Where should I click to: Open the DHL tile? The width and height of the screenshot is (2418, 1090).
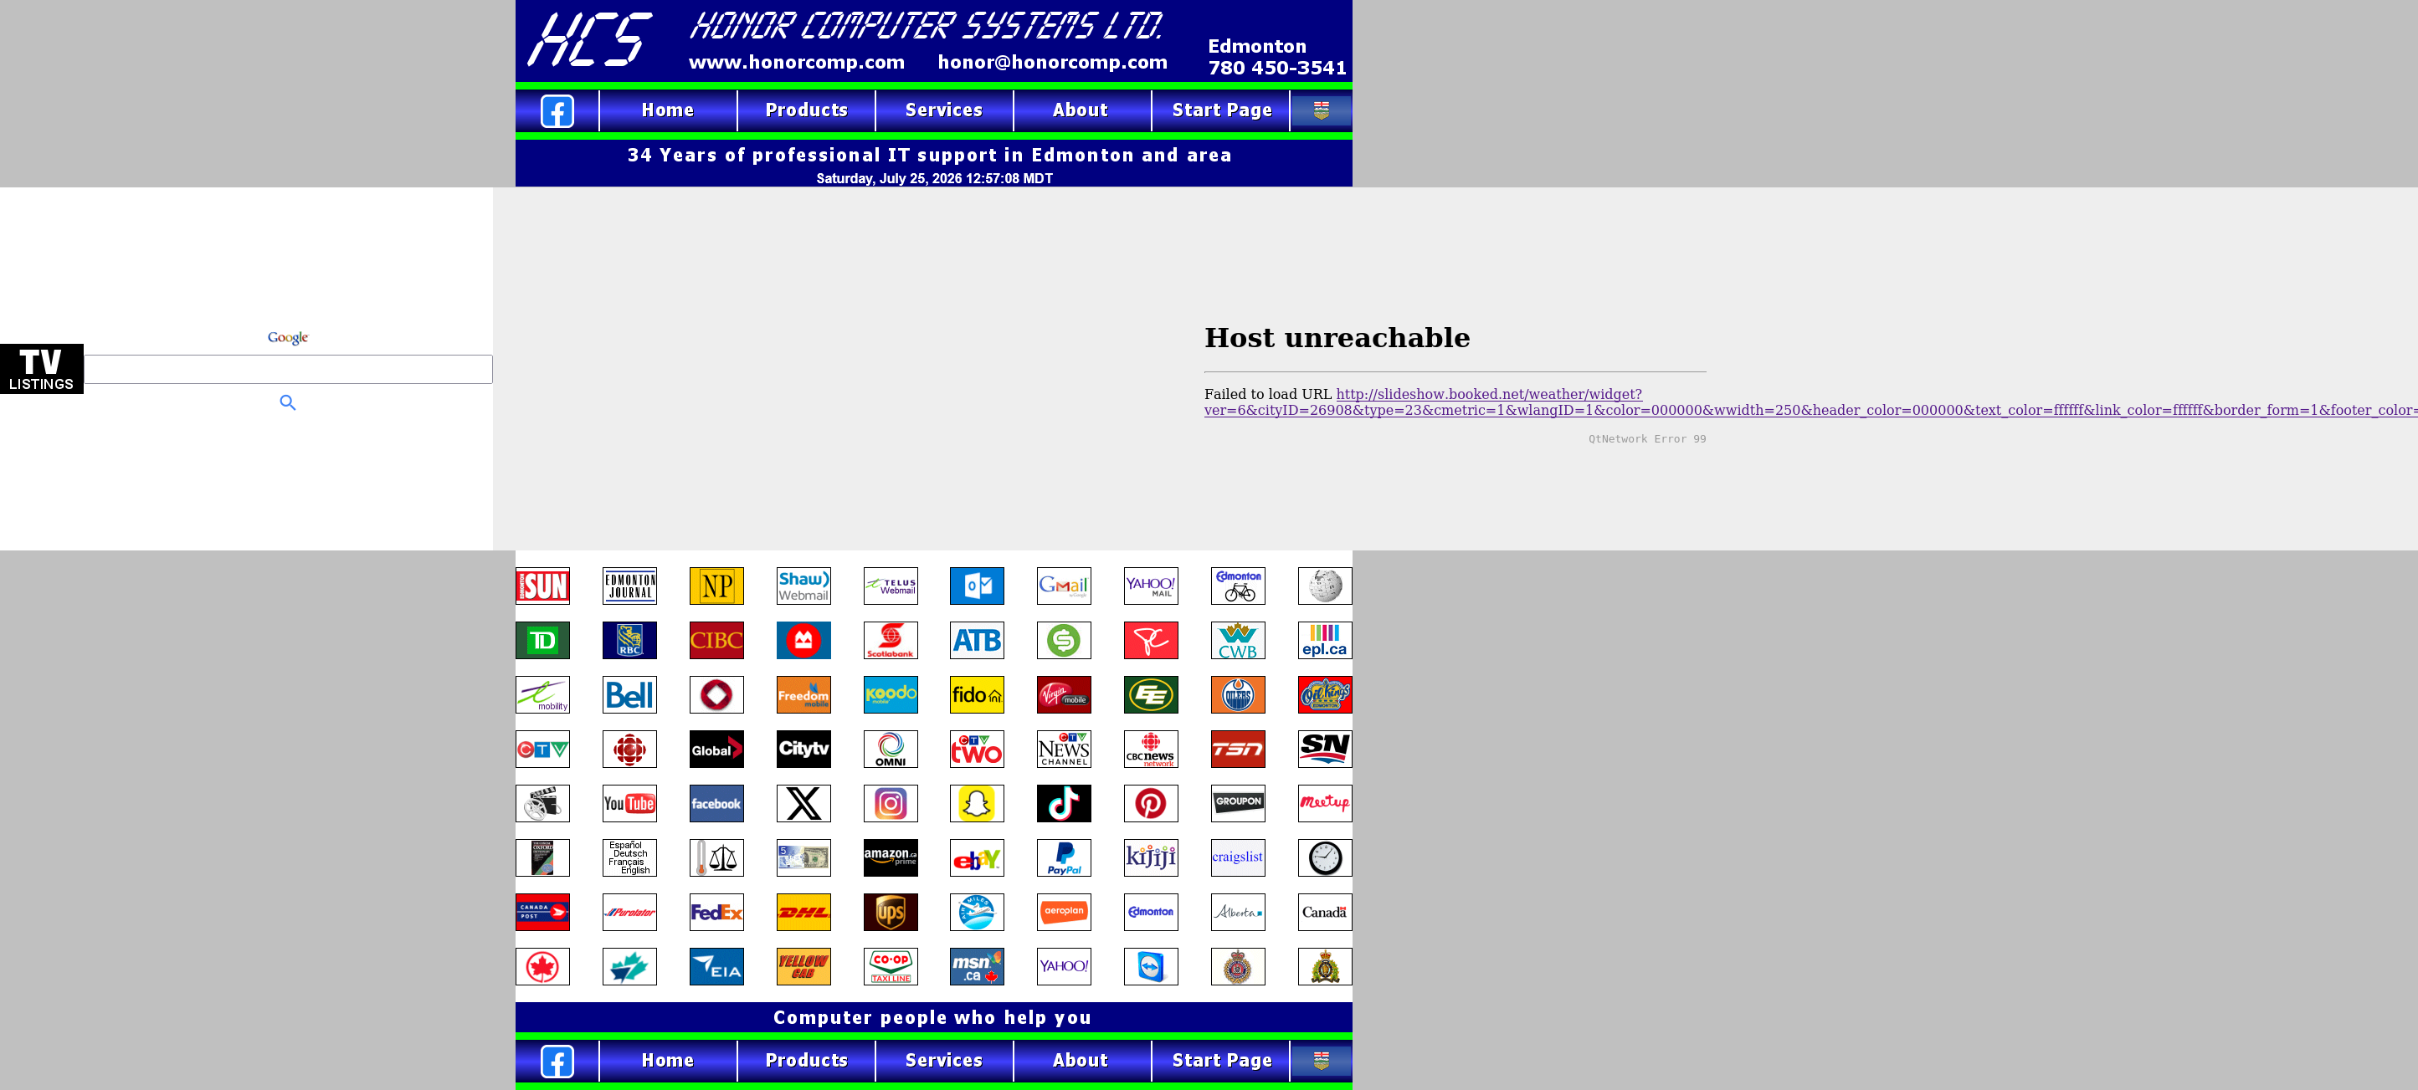click(x=803, y=913)
